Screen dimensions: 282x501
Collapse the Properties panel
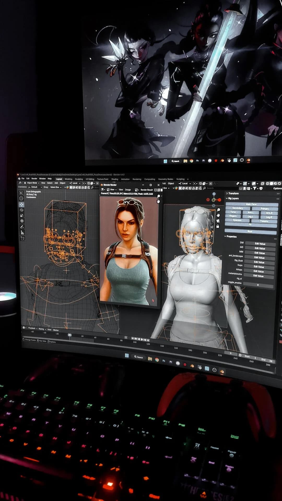pos(231,236)
